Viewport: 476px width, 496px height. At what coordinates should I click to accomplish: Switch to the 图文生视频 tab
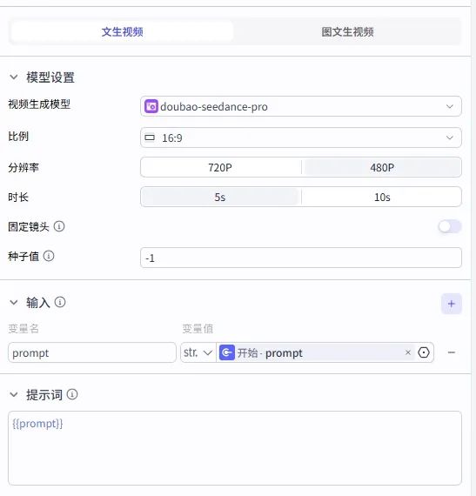tap(347, 31)
